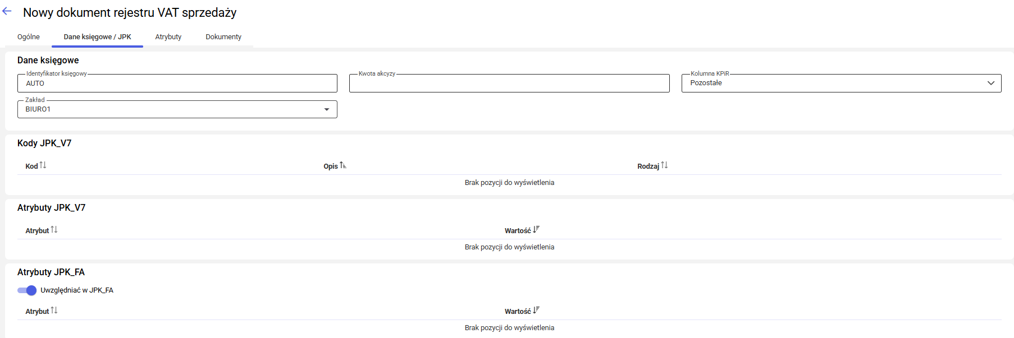
Task: Click the Opis column header text
Action: (330, 166)
